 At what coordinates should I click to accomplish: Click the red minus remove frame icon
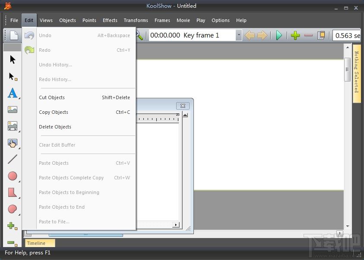(x=308, y=35)
